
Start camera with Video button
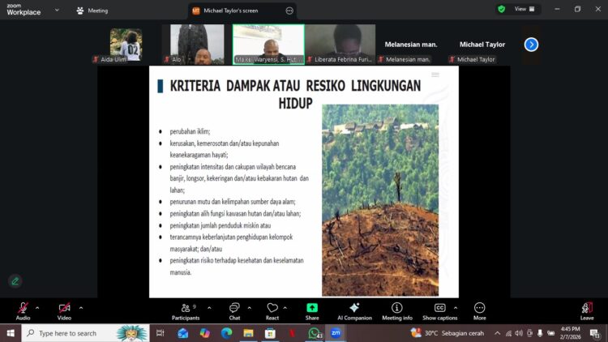click(64, 311)
